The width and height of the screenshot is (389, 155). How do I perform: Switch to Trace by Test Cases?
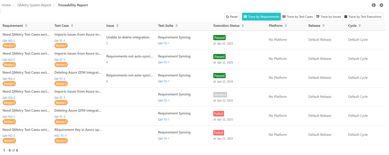[x=298, y=17]
